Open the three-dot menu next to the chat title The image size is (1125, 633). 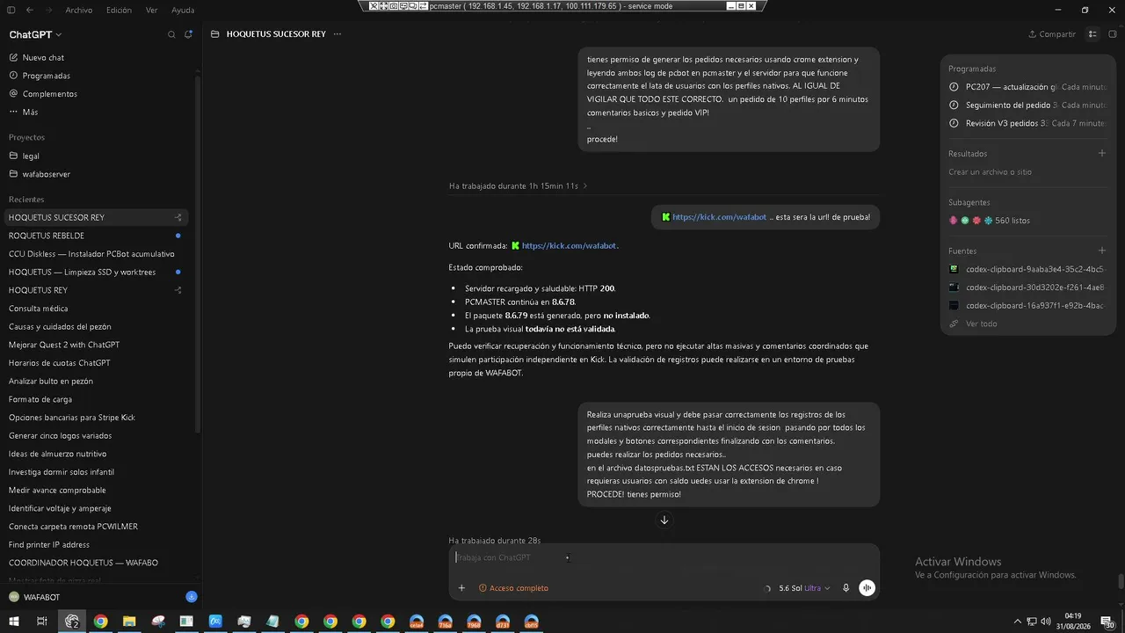tap(337, 34)
